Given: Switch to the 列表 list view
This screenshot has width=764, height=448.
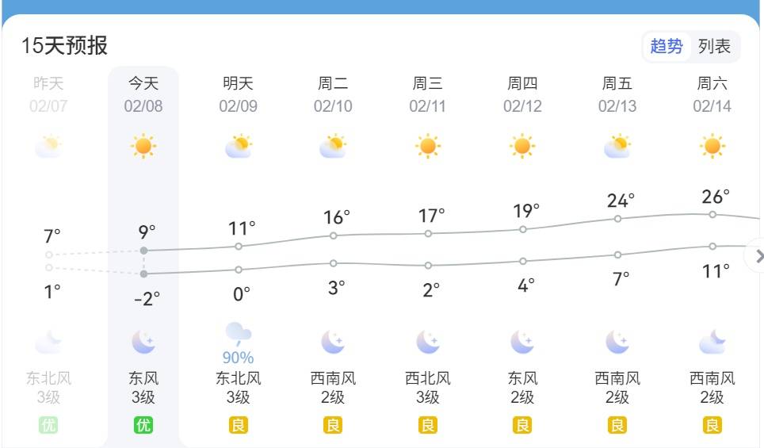Looking at the screenshot, I should click(x=714, y=46).
